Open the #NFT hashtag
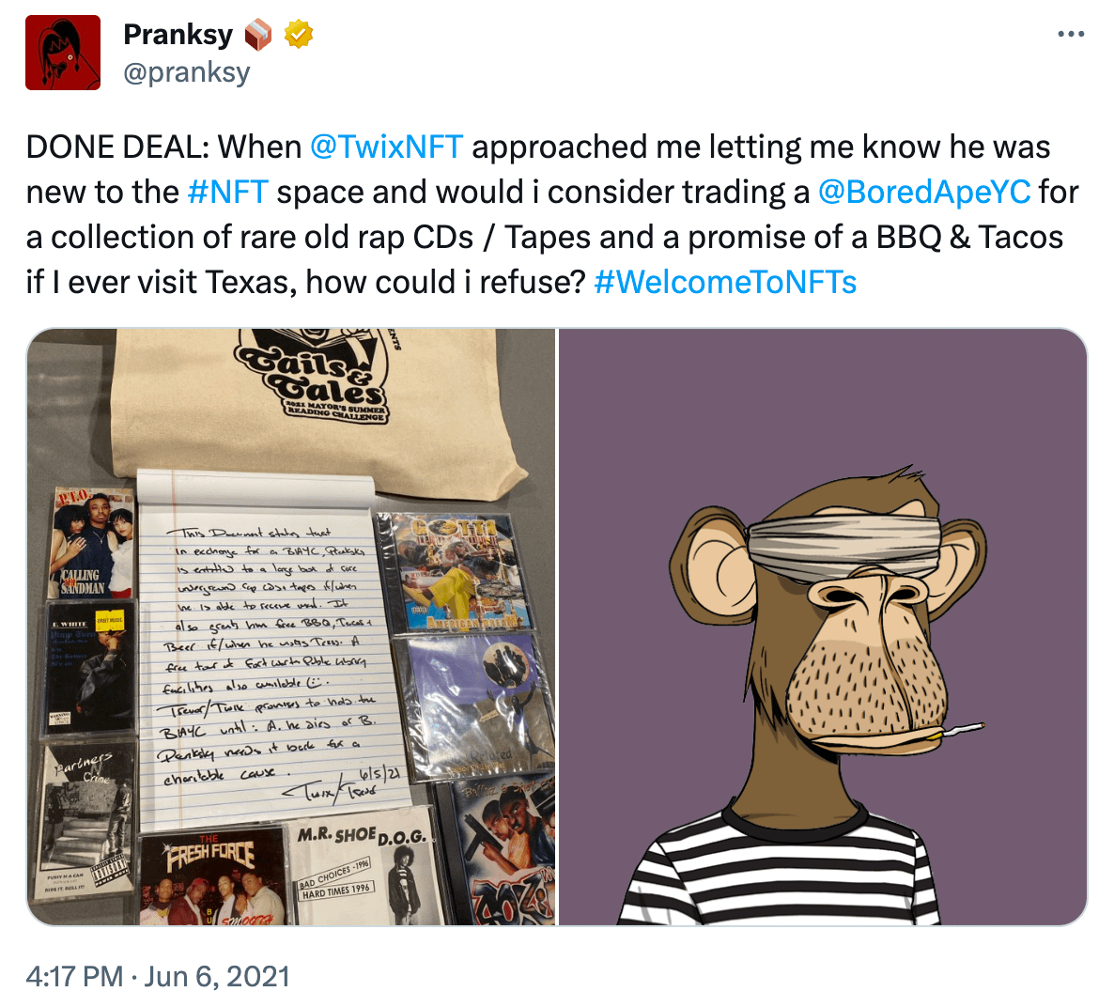The image size is (1114, 1007). pos(228,192)
